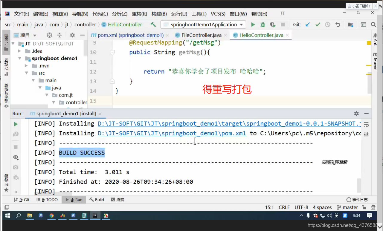Open 文件(F) menu
This screenshot has height=231, width=383.
pos(22,14)
